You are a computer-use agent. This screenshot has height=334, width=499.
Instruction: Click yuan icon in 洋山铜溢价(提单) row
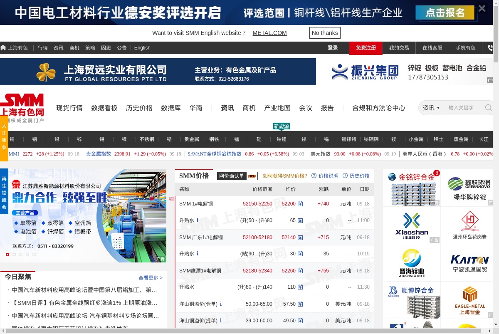coord(300,321)
